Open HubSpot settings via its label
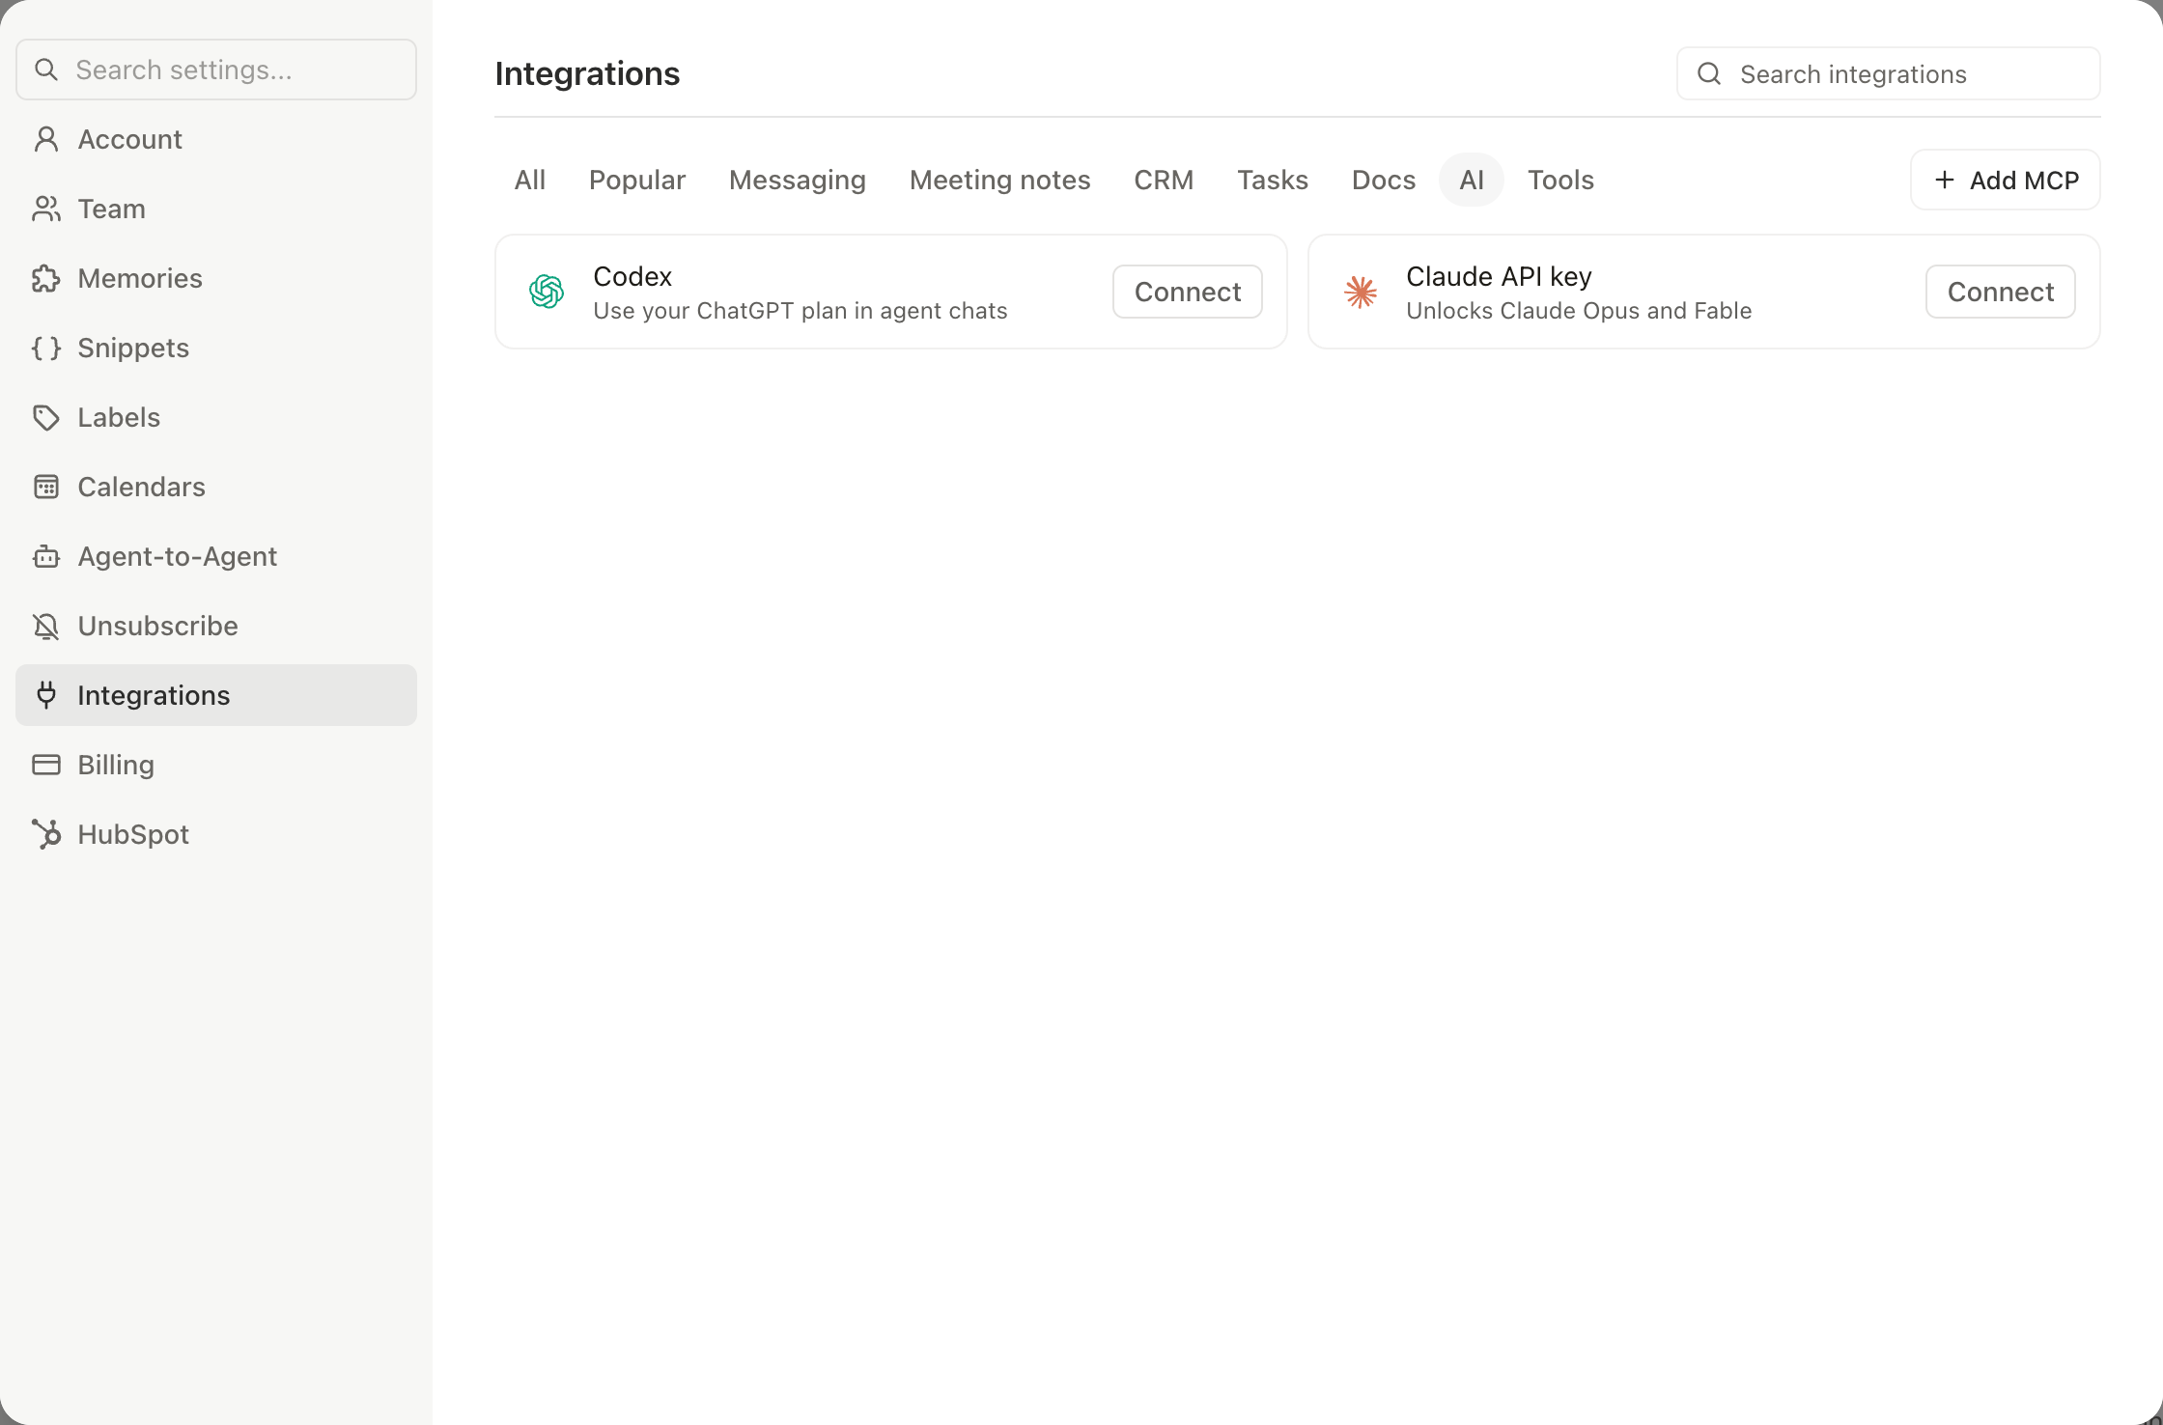The width and height of the screenshot is (2163, 1425). point(133,834)
